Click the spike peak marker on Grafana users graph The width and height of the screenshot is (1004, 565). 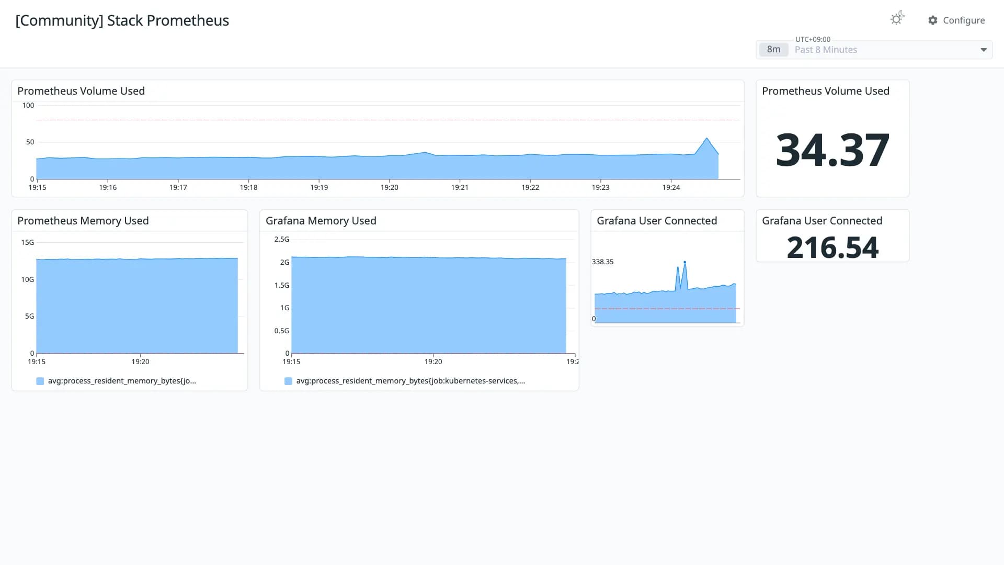[x=684, y=262]
